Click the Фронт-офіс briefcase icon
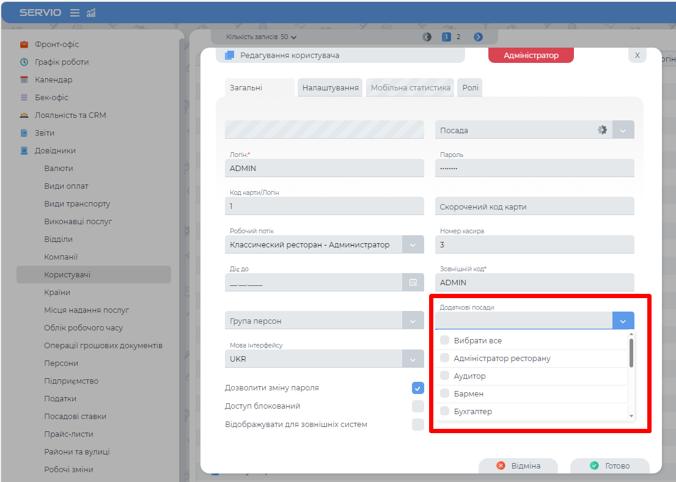The width and height of the screenshot is (676, 482). pyautogui.click(x=24, y=45)
